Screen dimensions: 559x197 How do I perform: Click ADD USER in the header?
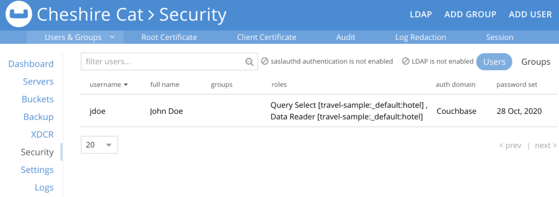pyautogui.click(x=530, y=14)
